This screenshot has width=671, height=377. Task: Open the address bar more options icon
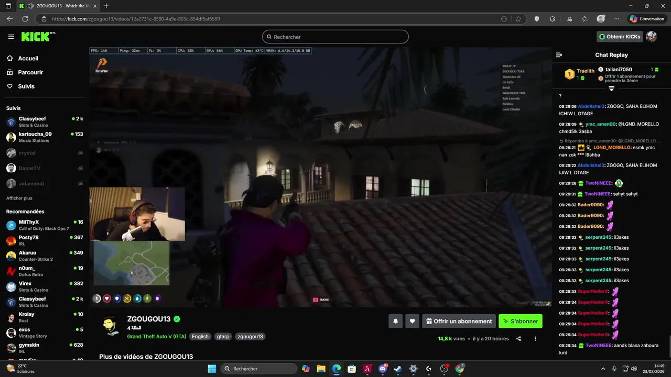(x=504, y=19)
